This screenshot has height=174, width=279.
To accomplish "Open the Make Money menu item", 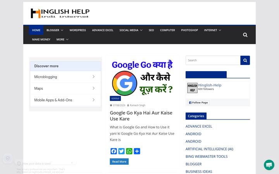I will click(41, 39).
